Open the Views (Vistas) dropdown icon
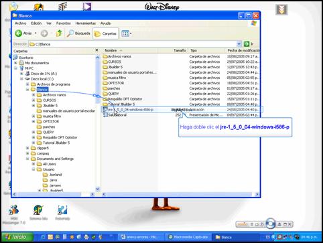 coord(126,33)
